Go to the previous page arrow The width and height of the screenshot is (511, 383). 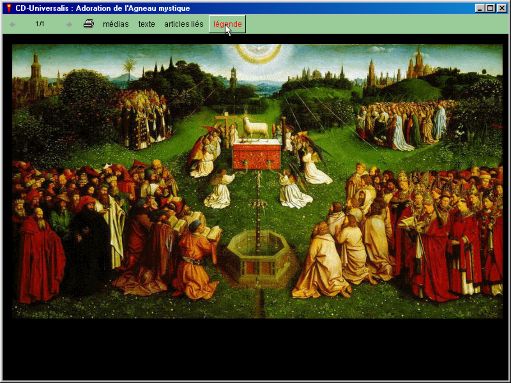12,25
